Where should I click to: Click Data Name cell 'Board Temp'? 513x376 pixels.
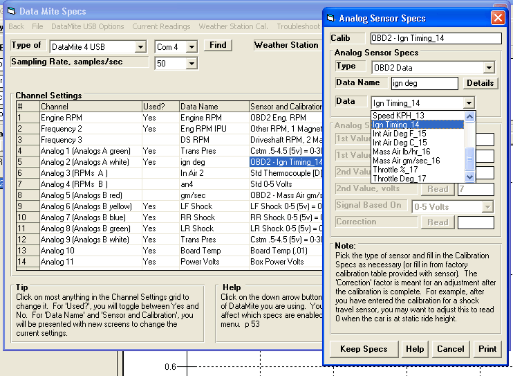(214, 251)
